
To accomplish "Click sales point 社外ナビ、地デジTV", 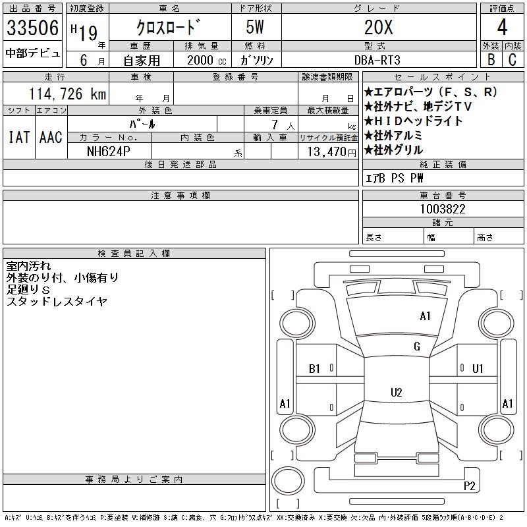I will 418,107.
